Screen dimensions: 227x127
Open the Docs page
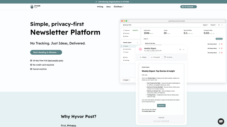[109, 7]
